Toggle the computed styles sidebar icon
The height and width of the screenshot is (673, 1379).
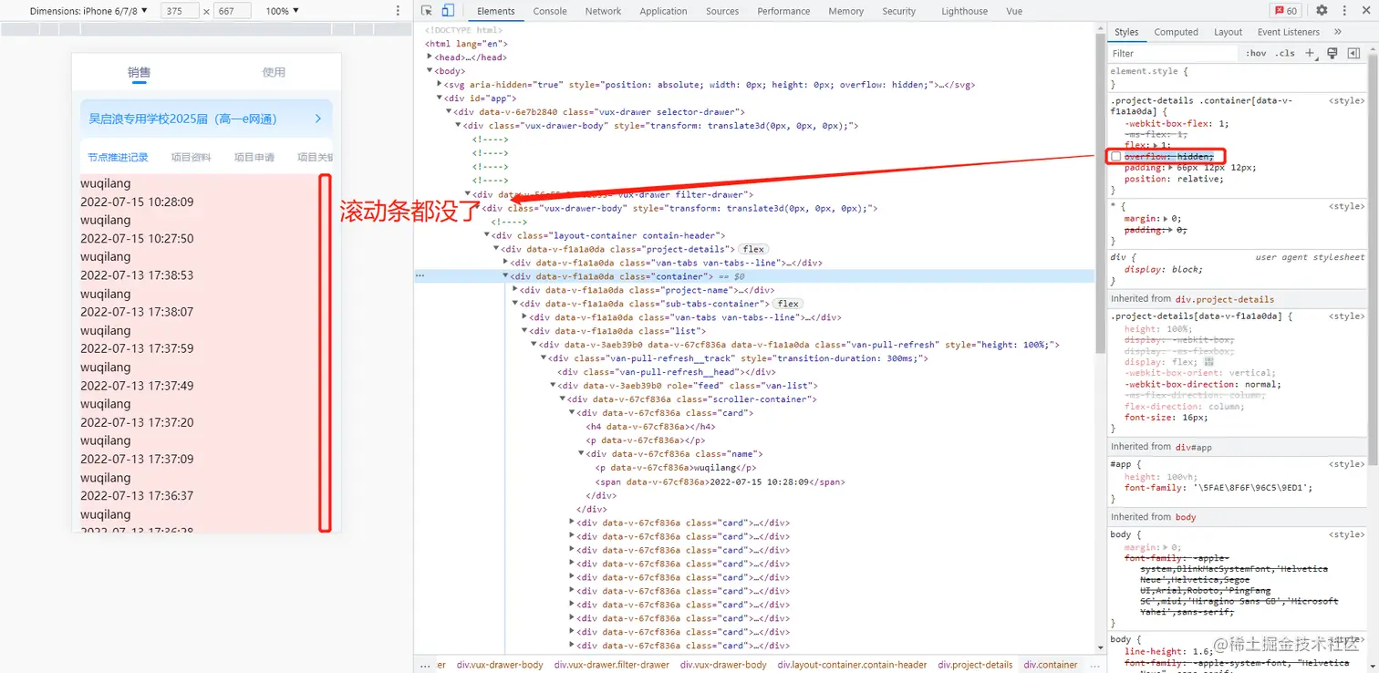click(1353, 53)
